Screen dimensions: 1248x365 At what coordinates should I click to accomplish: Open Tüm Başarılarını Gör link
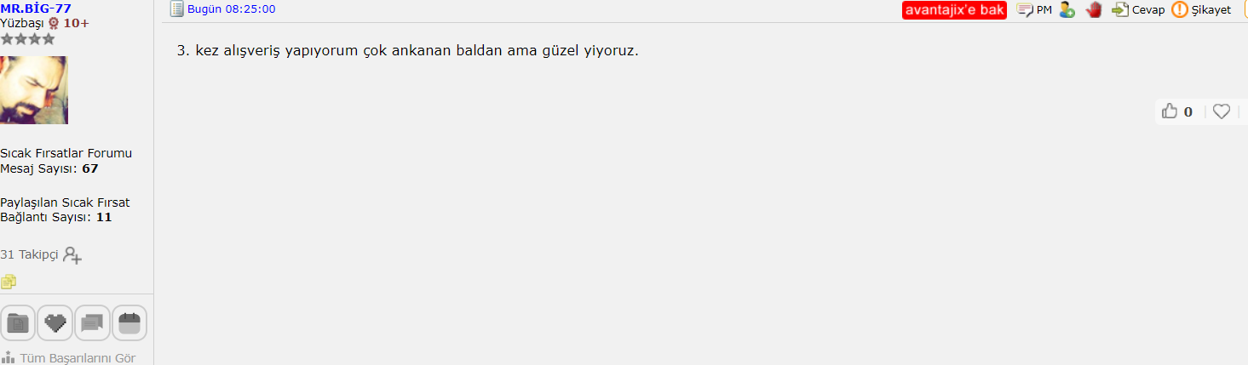point(68,357)
